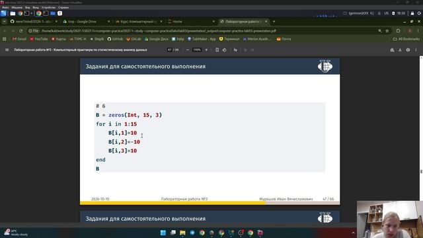Screen dimensions: 423x238
Task: Open the Справка menu in VirtualBox
Action: click(63, 7)
